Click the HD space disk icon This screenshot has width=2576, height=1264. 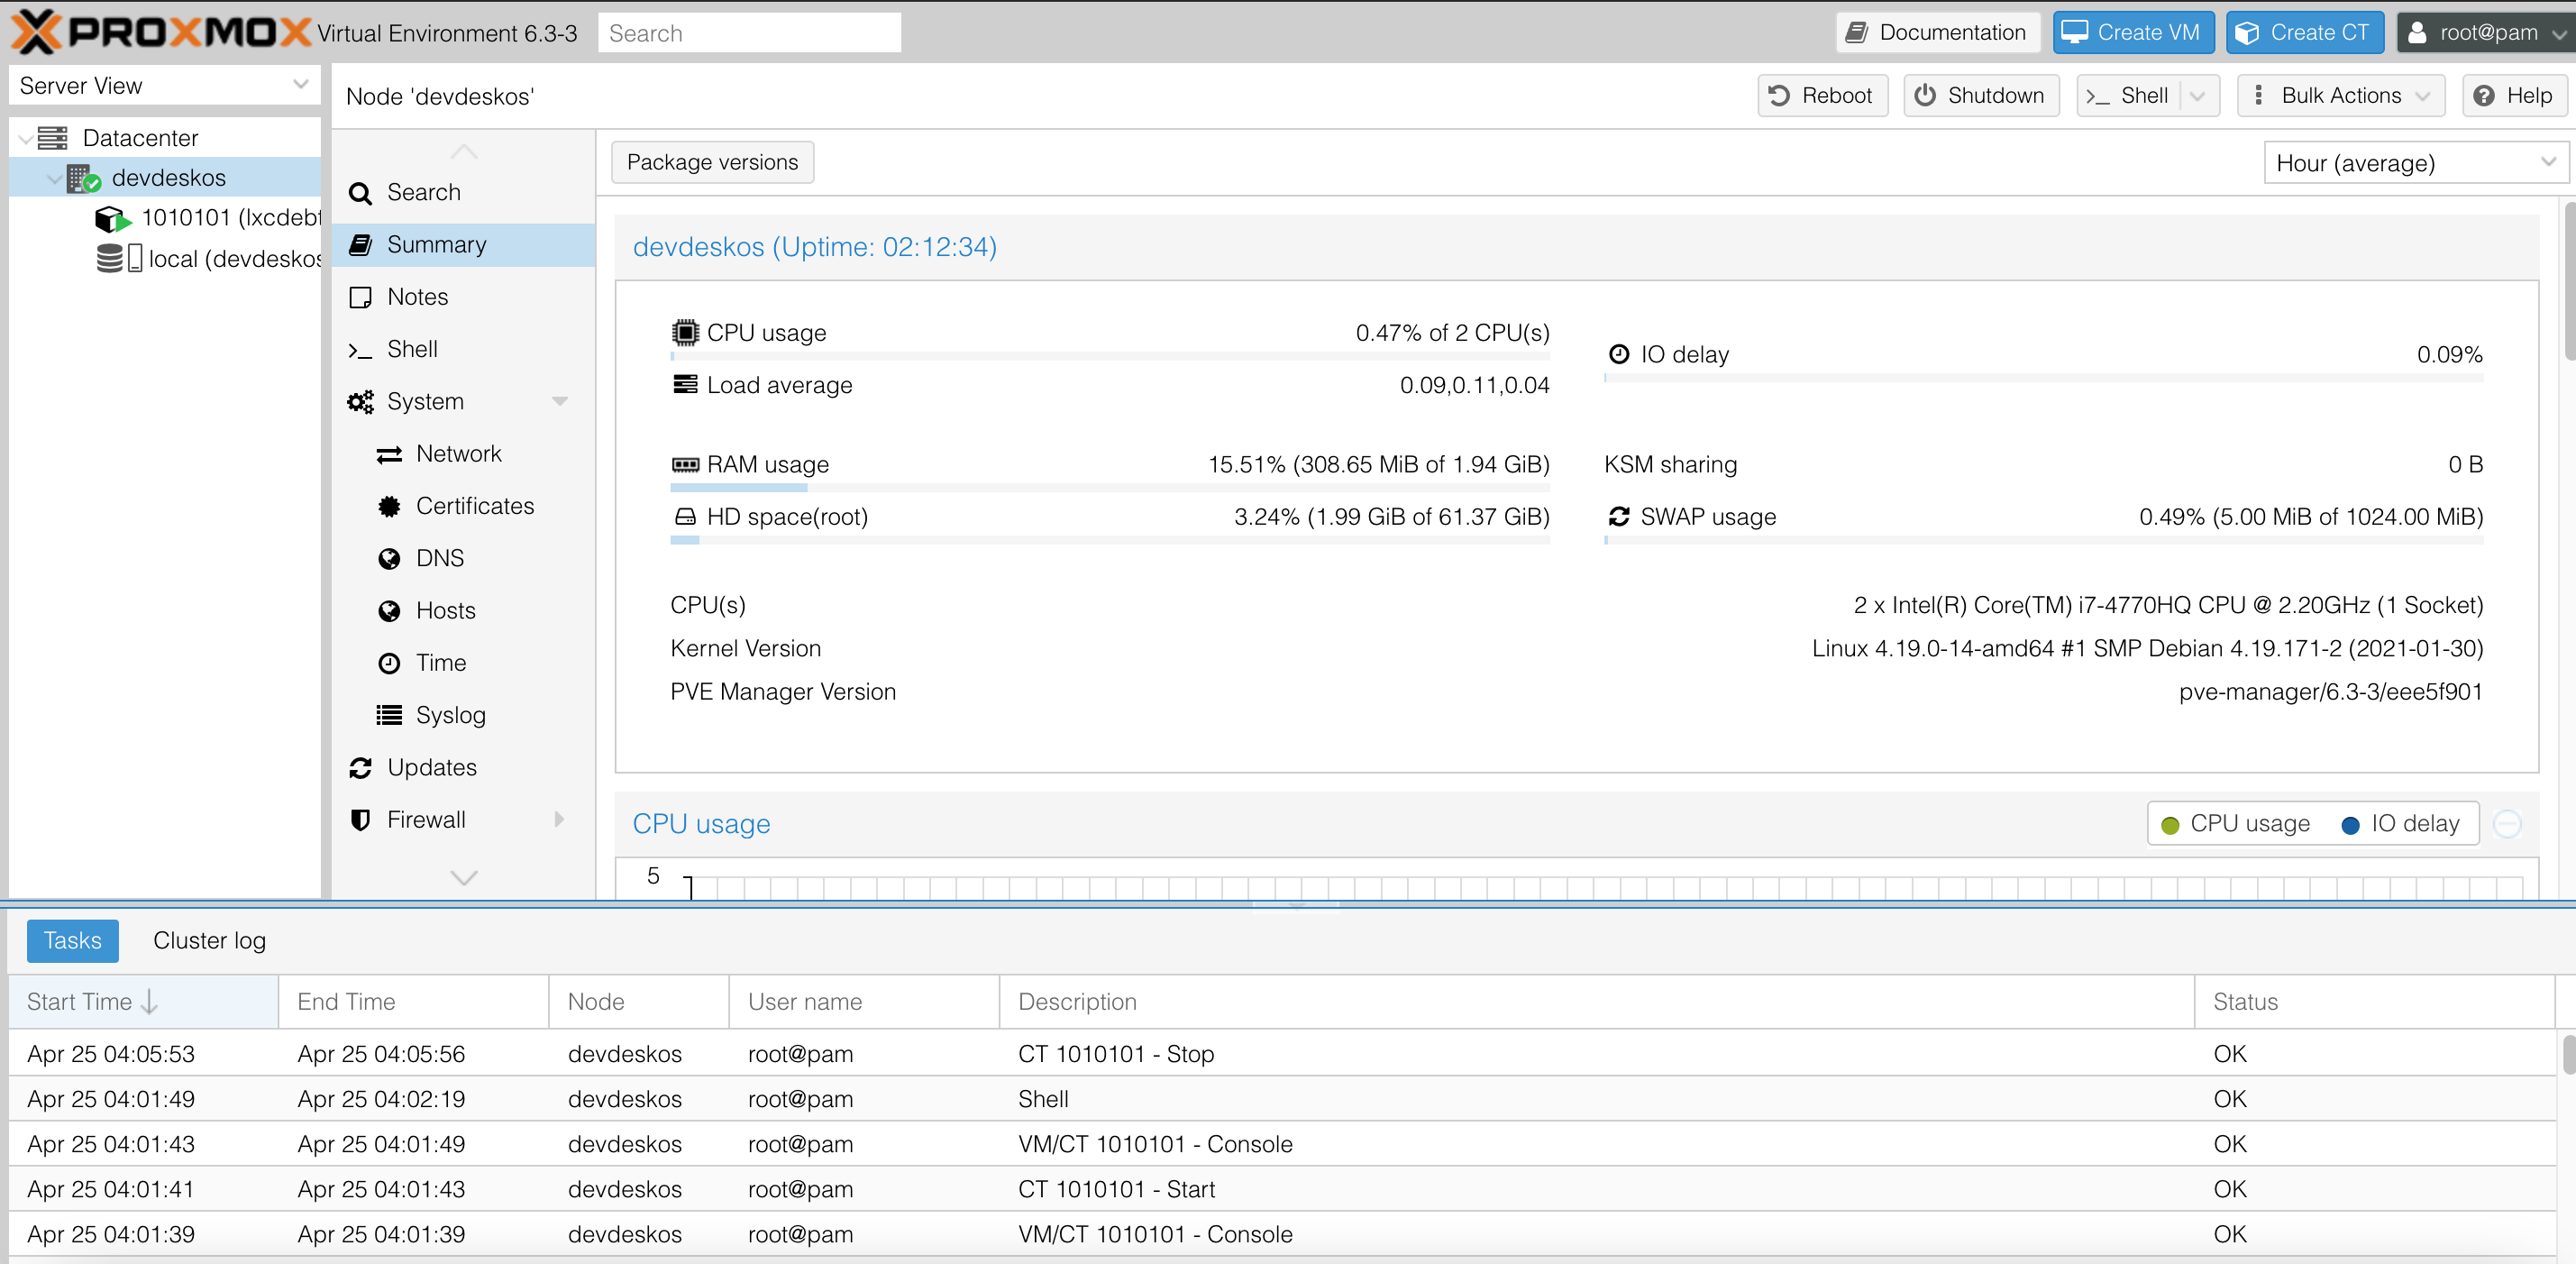(685, 517)
